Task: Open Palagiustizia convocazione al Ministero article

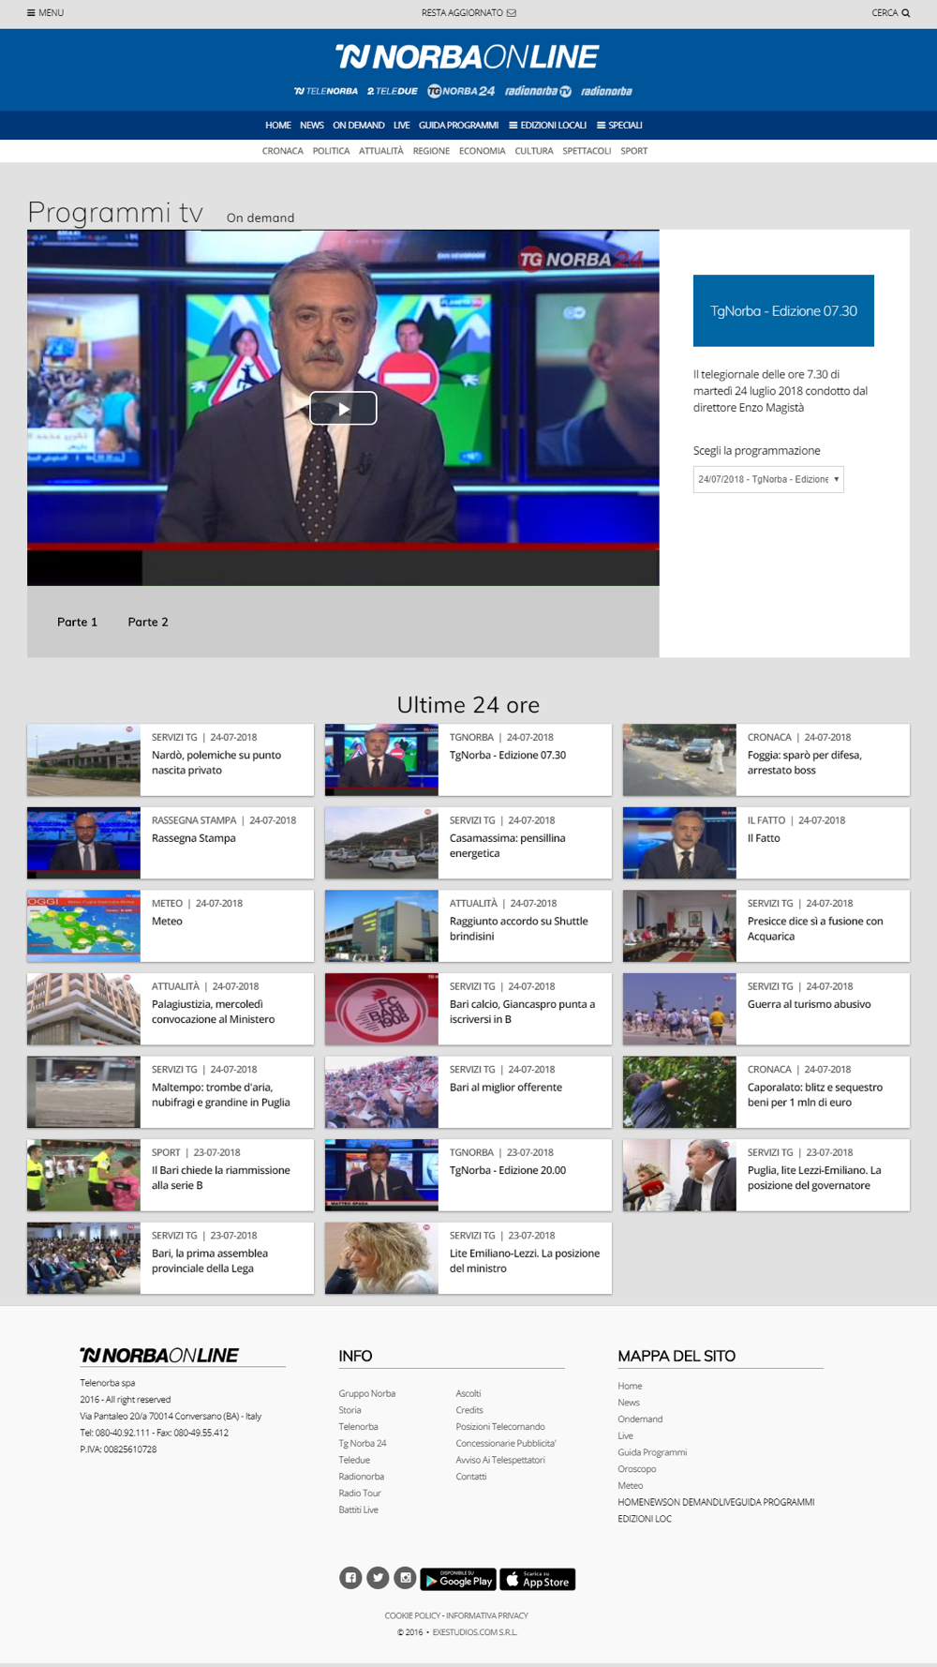Action: [x=213, y=1012]
